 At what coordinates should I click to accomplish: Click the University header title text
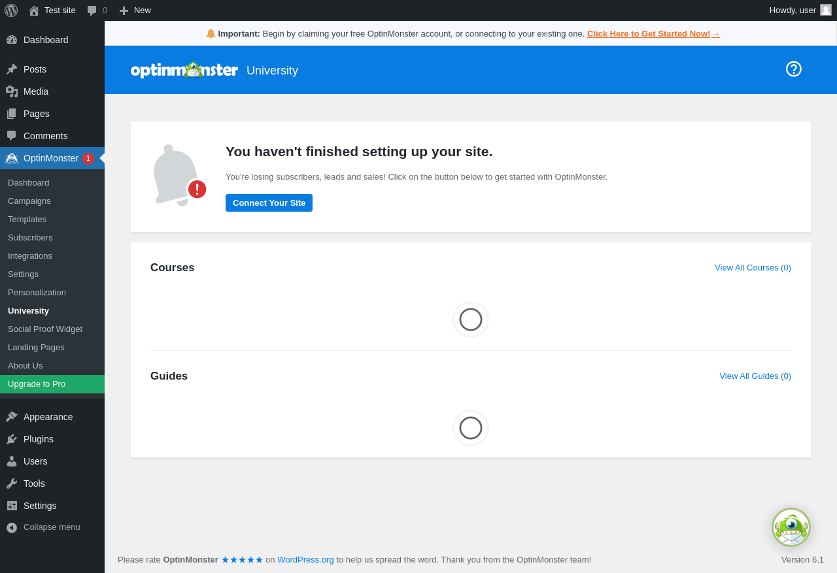tap(272, 71)
